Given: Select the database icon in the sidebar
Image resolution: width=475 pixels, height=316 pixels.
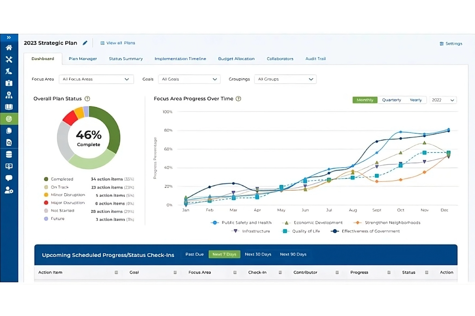Looking at the screenshot, I should [9, 154].
